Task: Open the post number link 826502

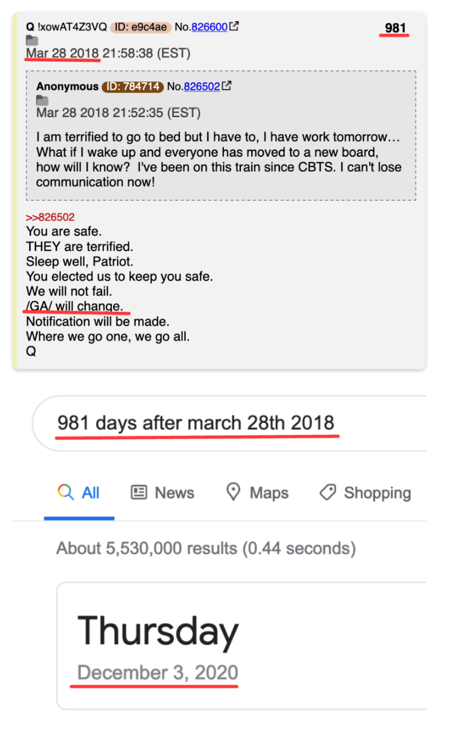Action: point(202,86)
